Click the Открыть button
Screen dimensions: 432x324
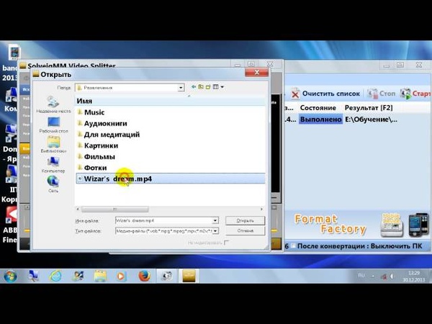(245, 220)
